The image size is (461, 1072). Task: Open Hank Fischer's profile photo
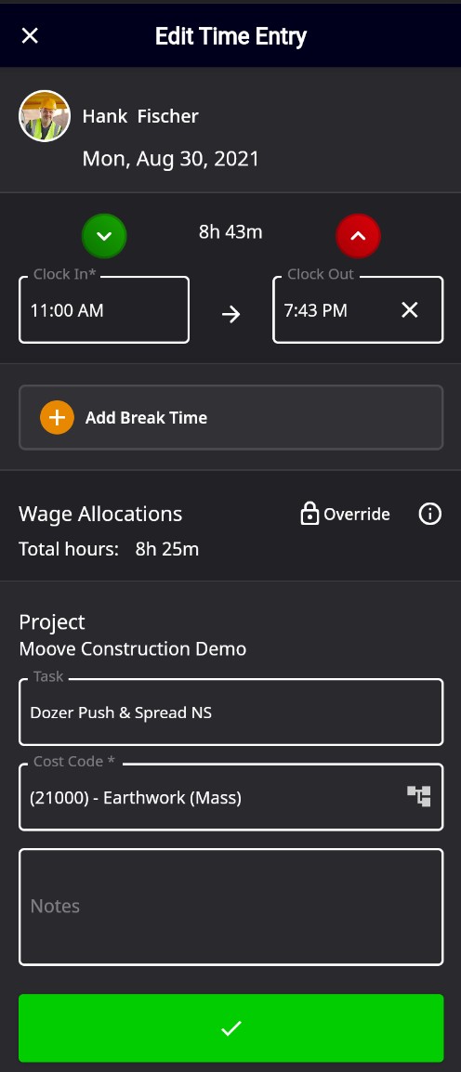point(45,116)
